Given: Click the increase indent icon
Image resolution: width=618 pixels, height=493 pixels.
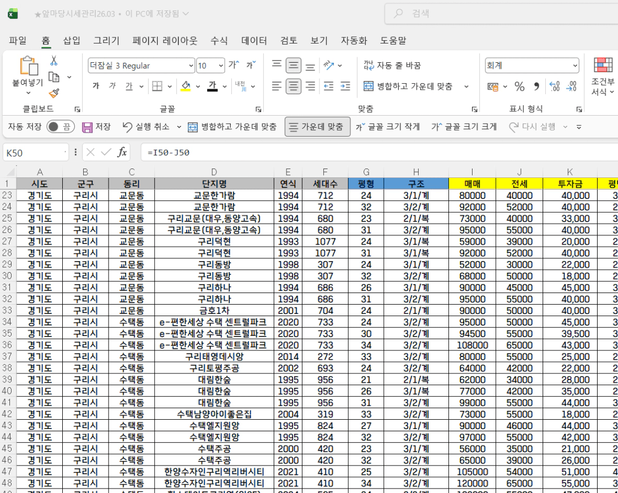Looking at the screenshot, I should 345,86.
